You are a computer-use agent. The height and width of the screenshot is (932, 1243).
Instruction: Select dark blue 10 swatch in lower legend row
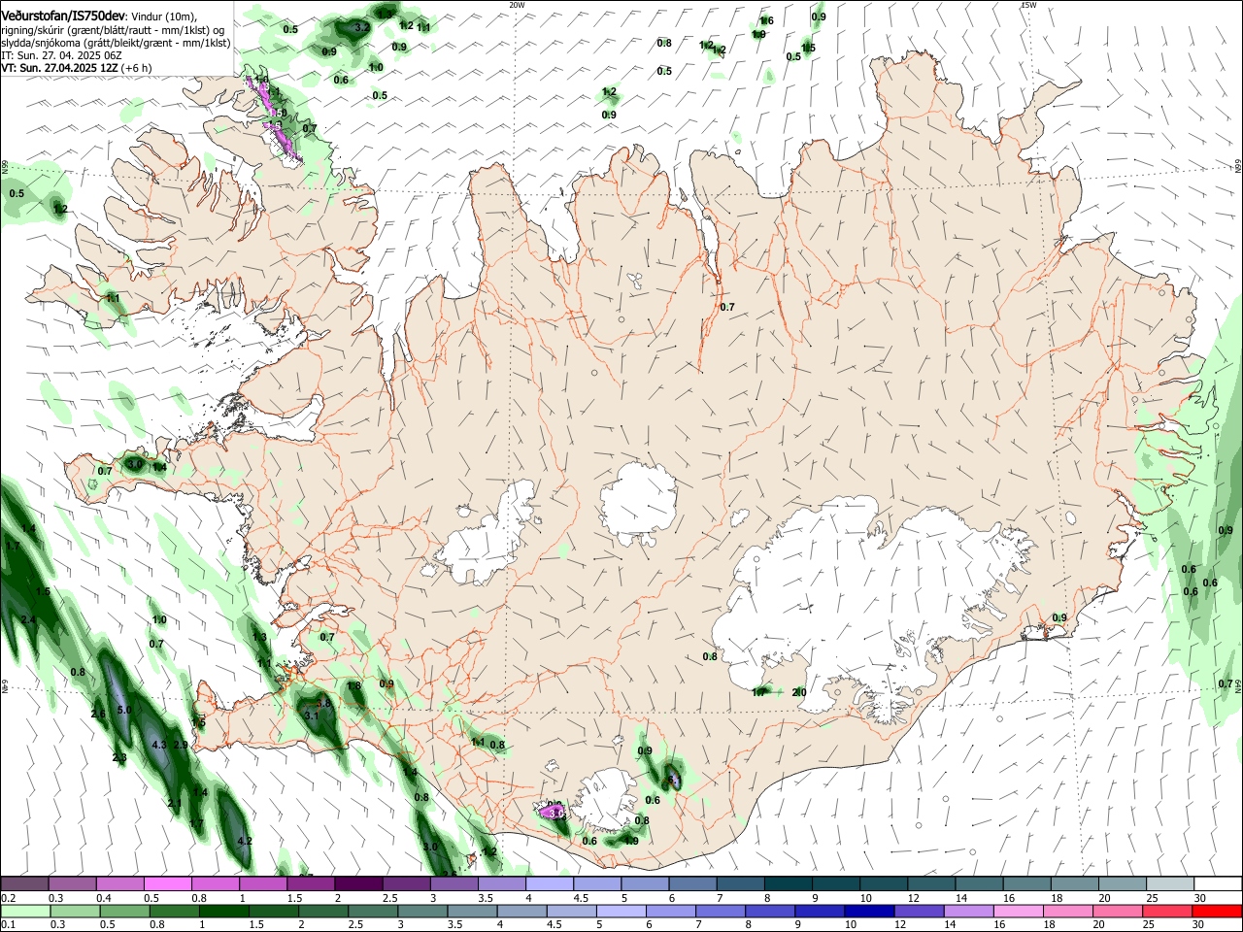(x=868, y=911)
